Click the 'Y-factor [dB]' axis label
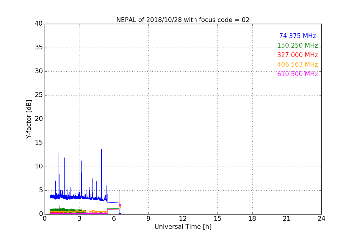This screenshot has height=238, width=357. coord(29,119)
